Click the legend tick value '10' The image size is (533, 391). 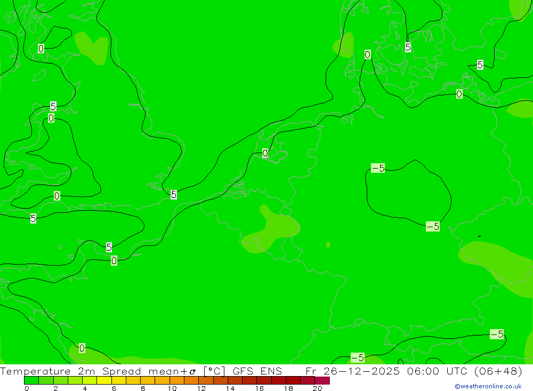172,388
